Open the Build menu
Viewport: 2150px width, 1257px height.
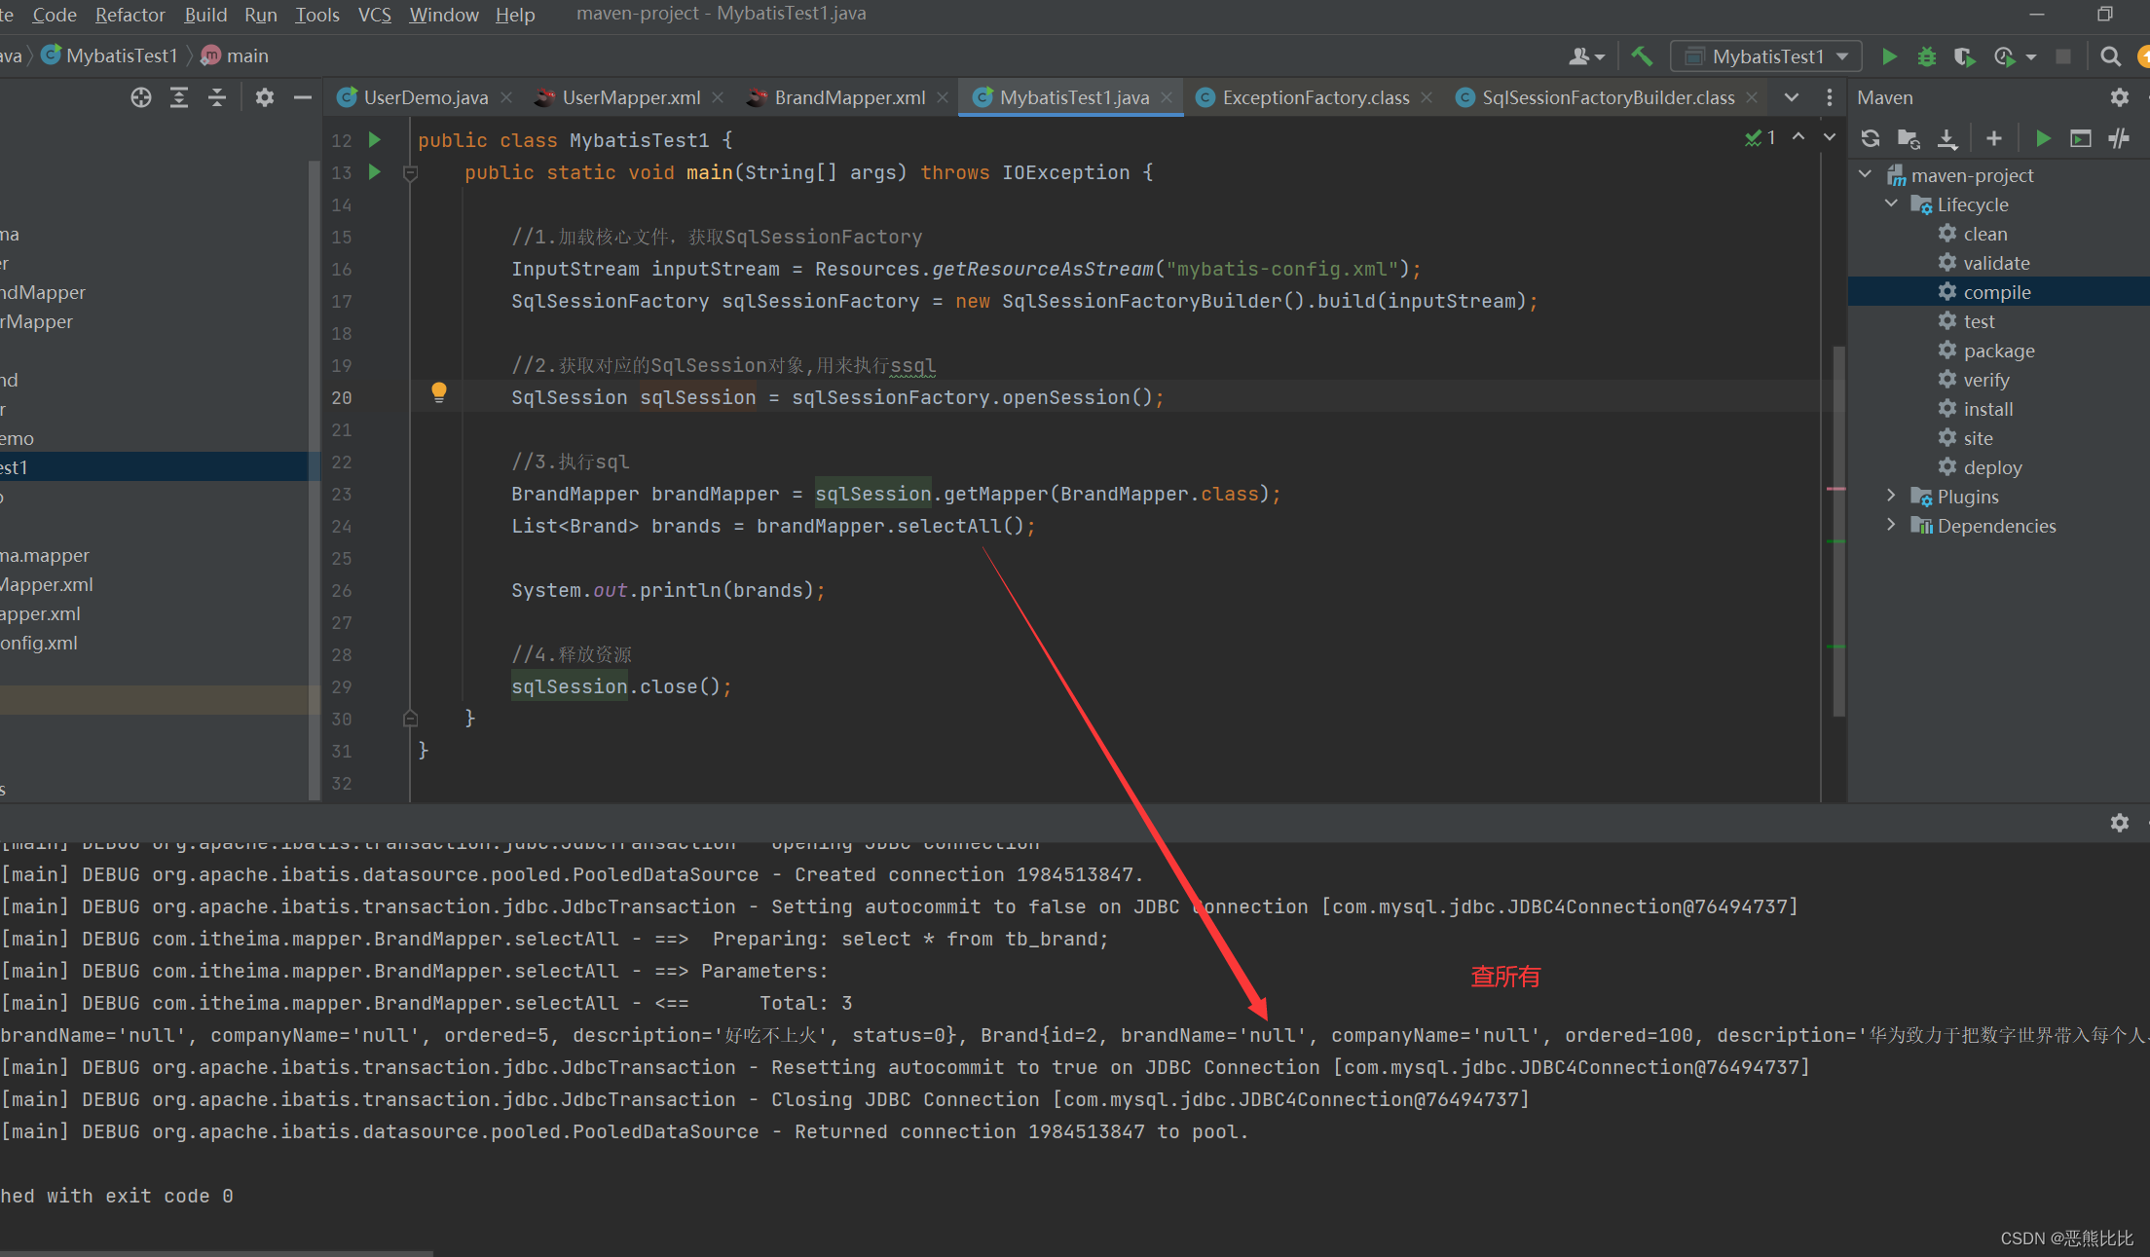(205, 15)
